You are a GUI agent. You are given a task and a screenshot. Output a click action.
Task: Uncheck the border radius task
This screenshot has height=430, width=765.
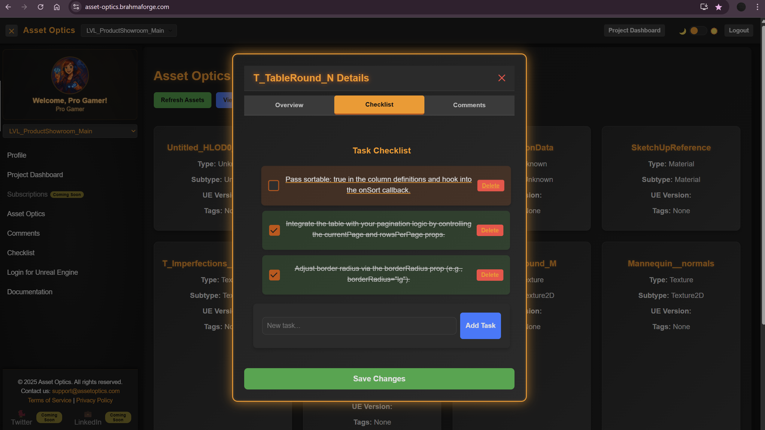click(x=274, y=275)
